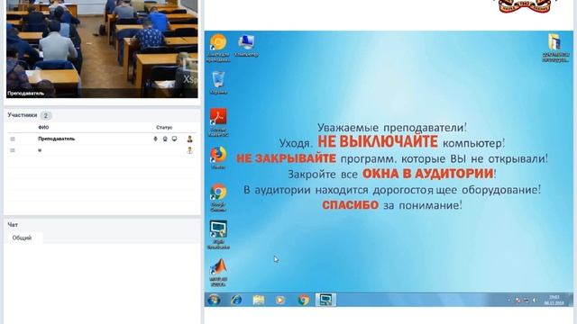Click the Преподаватель label on the video
Screen dimensions: 577x324
pyautogui.click(x=26, y=94)
